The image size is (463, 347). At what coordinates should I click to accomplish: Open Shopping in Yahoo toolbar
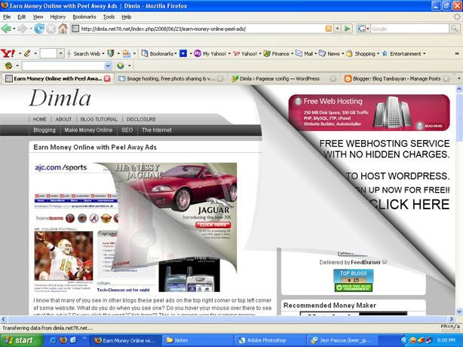tap(361, 53)
